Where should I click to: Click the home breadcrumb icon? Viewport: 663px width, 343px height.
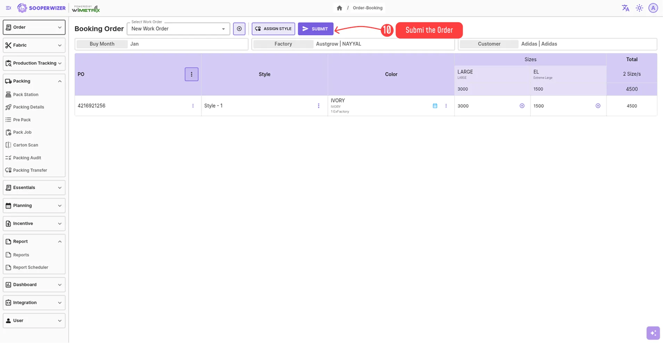click(339, 8)
